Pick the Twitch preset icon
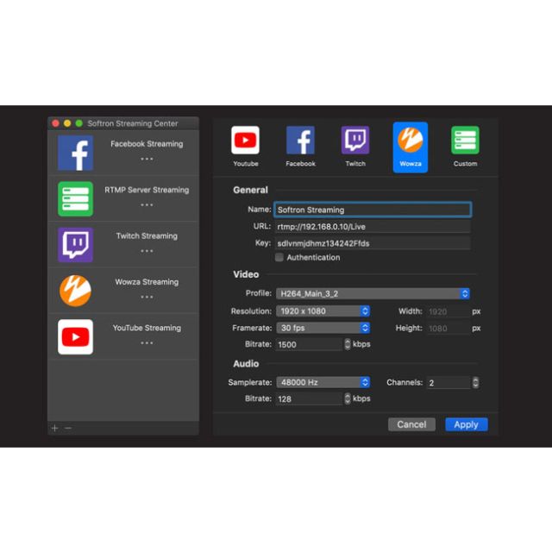 pos(355,141)
